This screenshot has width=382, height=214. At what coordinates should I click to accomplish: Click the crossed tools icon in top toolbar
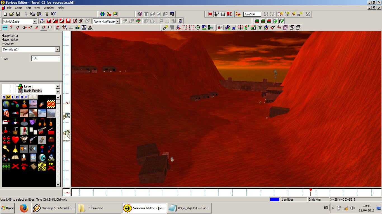point(308,14)
